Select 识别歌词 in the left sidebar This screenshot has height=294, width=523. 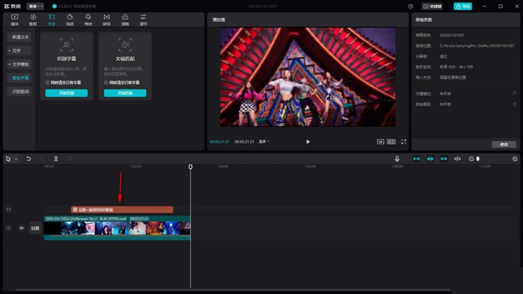pos(19,91)
